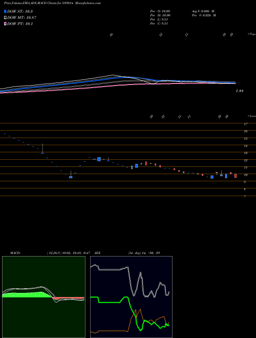256x338 pixels.
Task: Click the '<Tops' label at right edge
Action: tap(251, 34)
